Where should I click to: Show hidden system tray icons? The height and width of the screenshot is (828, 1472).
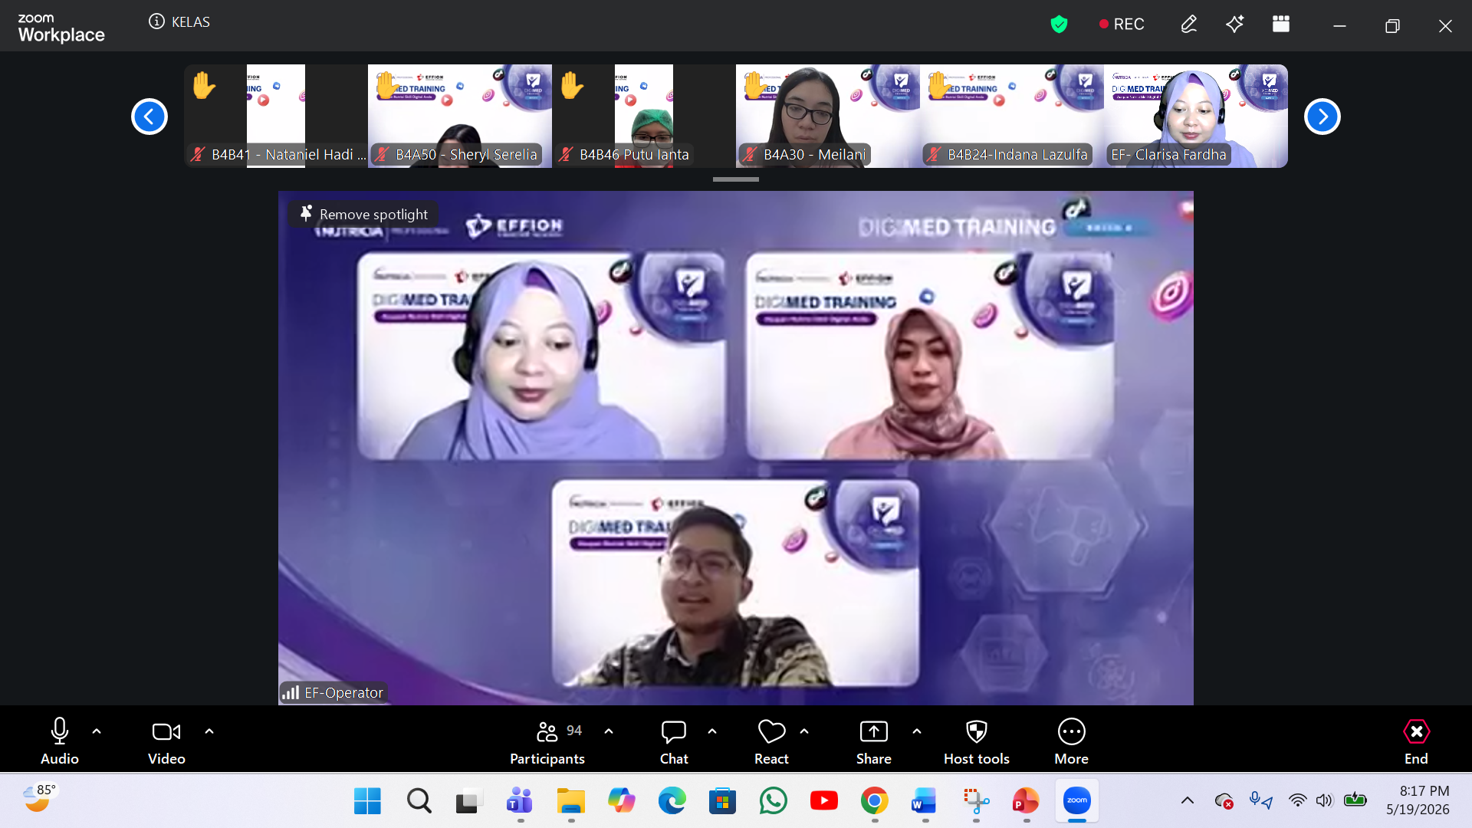click(x=1188, y=801)
